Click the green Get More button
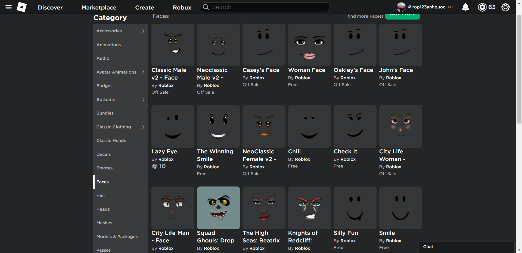 point(403,16)
